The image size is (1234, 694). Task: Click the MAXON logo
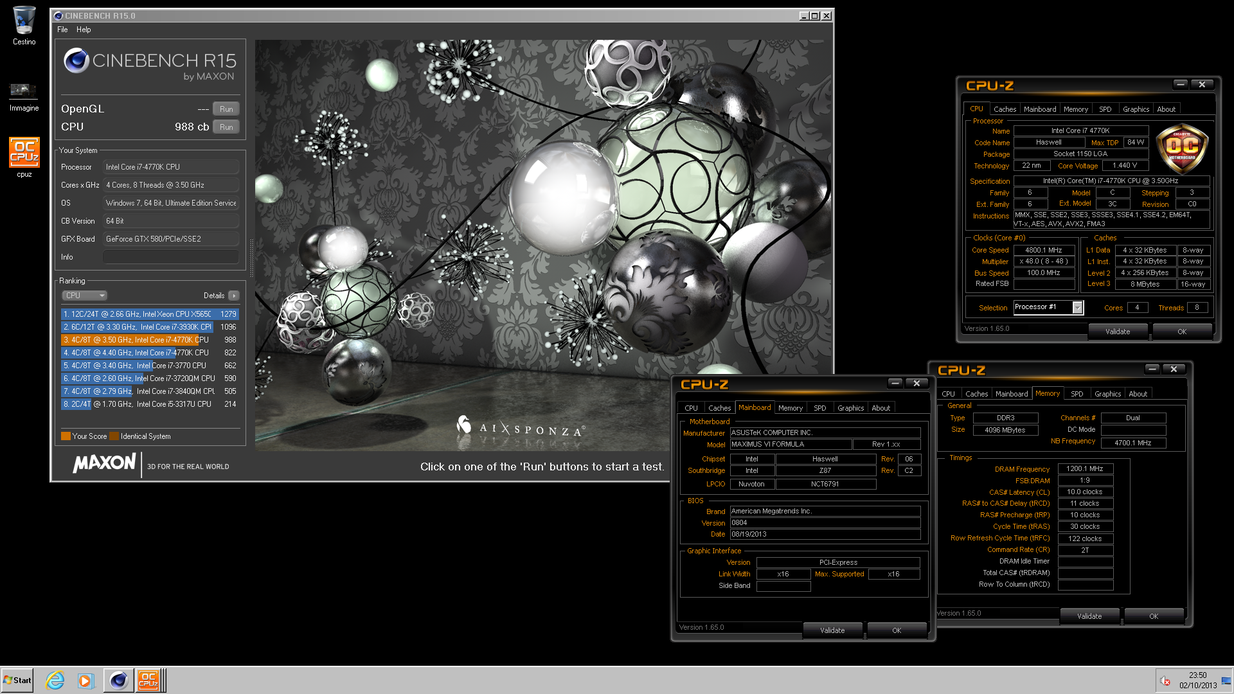click(x=105, y=463)
